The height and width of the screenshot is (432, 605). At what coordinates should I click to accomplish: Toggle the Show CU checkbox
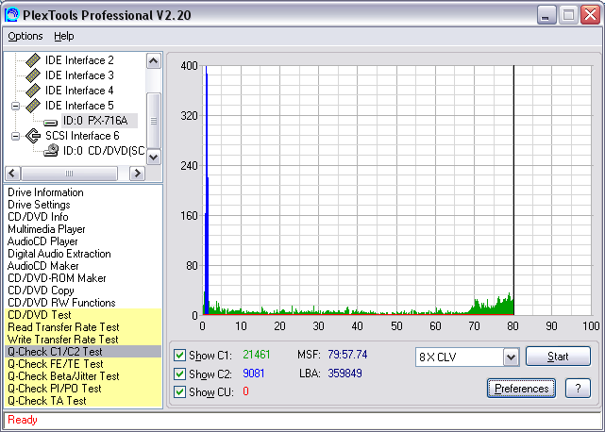(179, 391)
